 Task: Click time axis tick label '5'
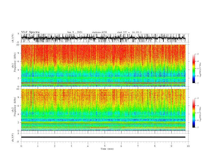[105, 146]
